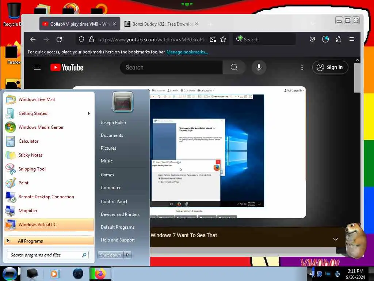Click the padlock site info icon
374x281 pixels.
pyautogui.click(x=92, y=39)
